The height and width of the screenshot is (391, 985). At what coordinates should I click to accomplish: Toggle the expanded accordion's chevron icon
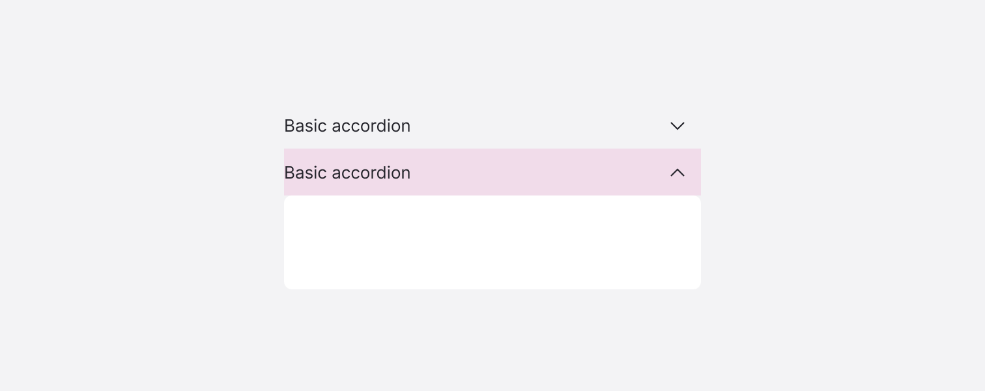[678, 173]
